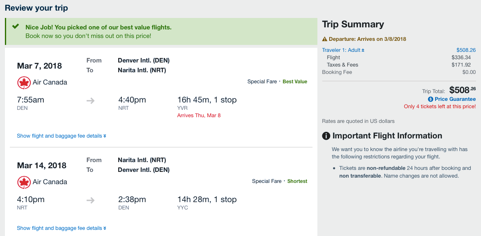Click the return flight arrow icon

point(91,200)
